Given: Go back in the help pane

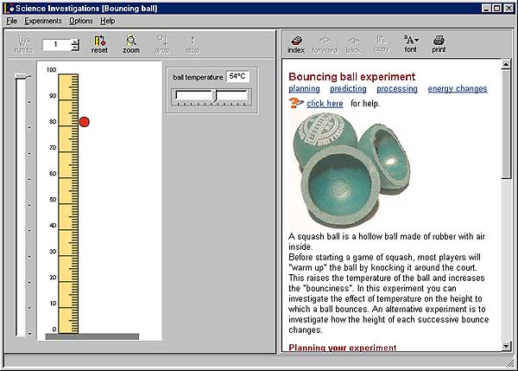Looking at the screenshot, I should point(353,45).
